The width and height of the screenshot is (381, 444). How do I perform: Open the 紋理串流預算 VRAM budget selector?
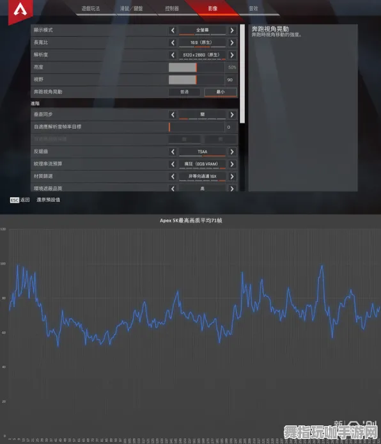pyautogui.click(x=202, y=164)
